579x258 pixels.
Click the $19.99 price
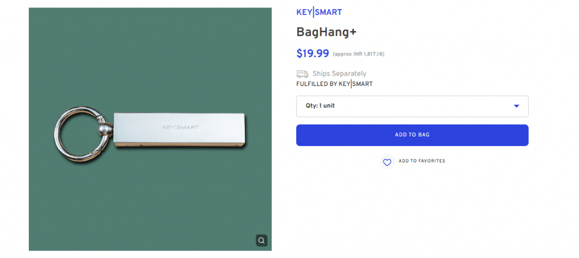(313, 54)
